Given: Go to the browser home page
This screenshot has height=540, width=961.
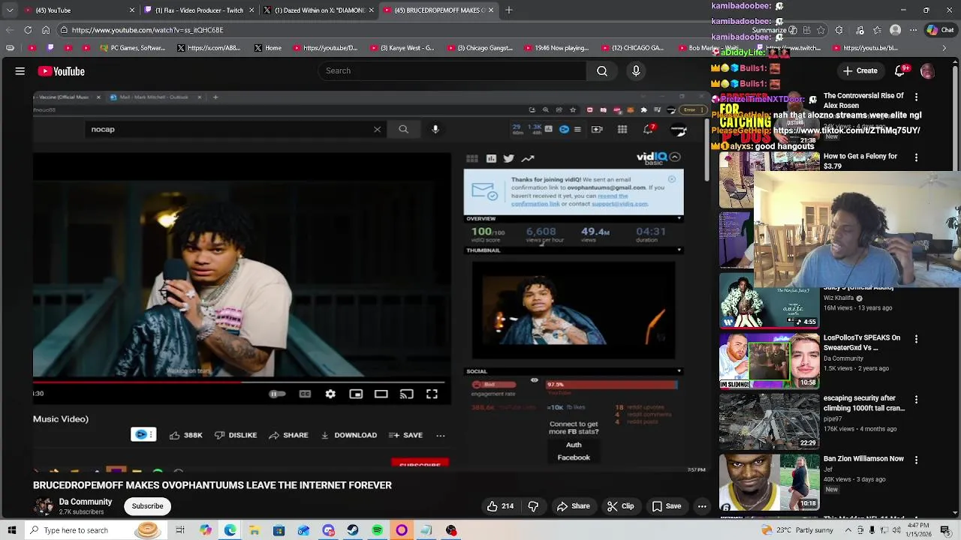Looking at the screenshot, I should (x=46, y=30).
